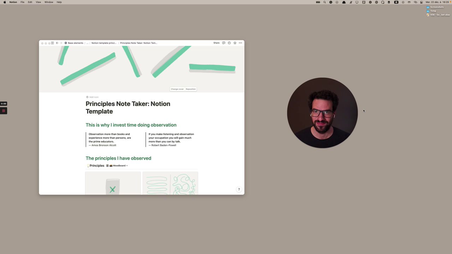Open the green X gallery card

(113, 183)
